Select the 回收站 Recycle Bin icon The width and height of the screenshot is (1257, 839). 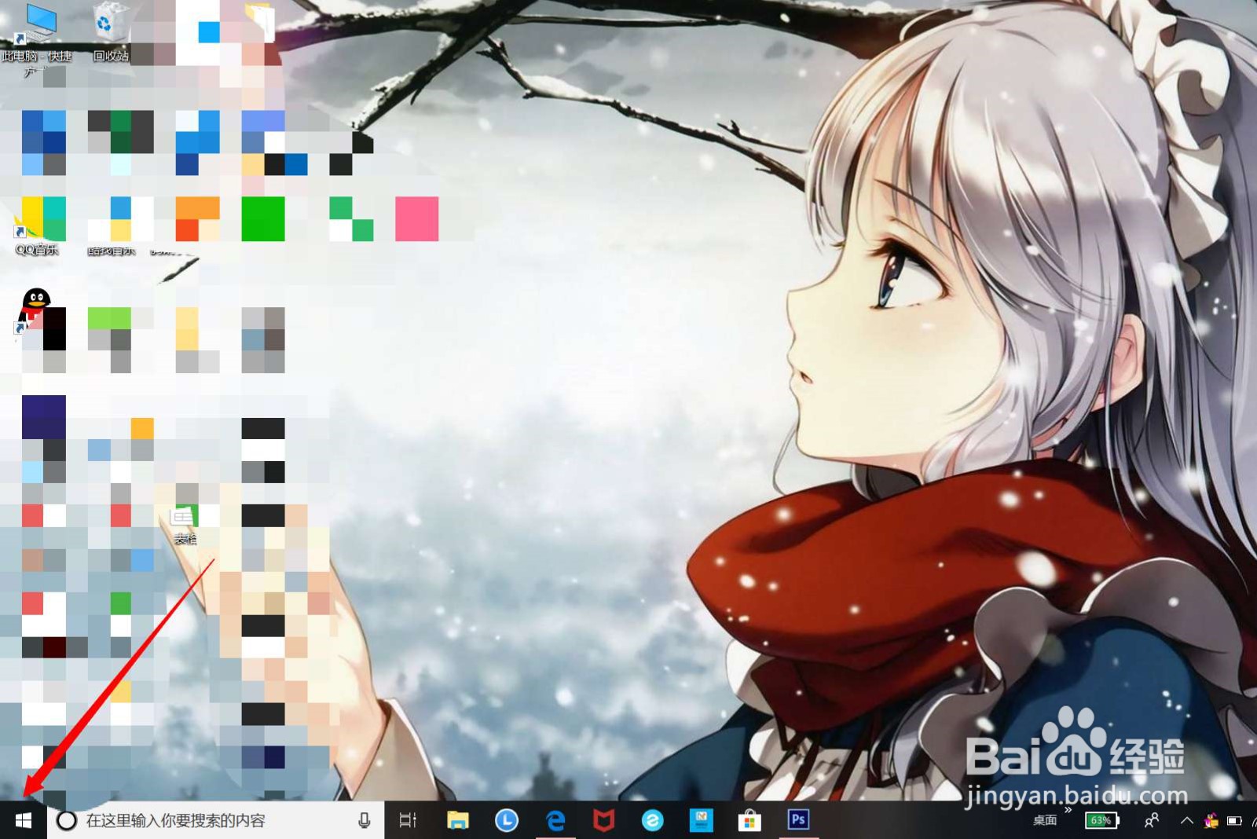point(111,33)
